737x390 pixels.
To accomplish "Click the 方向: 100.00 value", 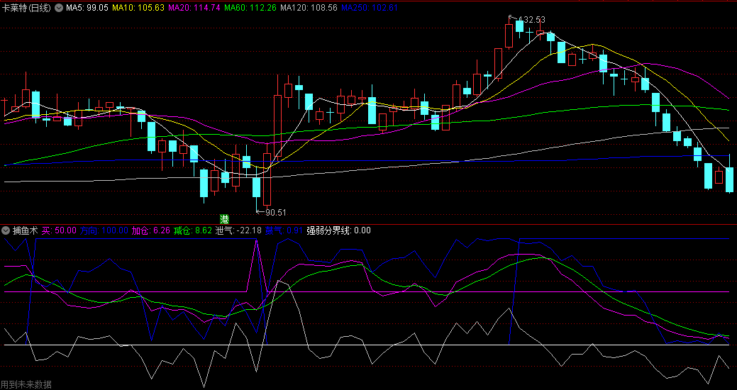I will (x=104, y=230).
